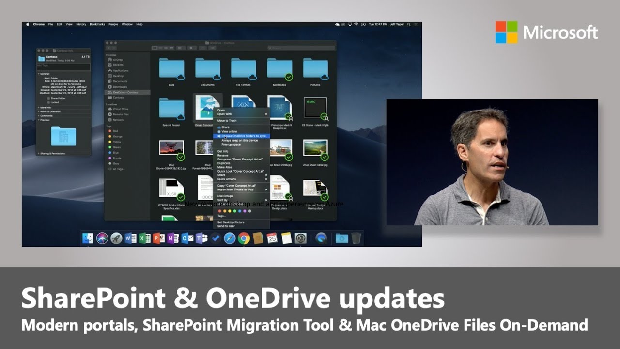Click the OneDrive cloud icon in menu bar
Image resolution: width=620 pixels, height=349 pixels.
(x=337, y=24)
